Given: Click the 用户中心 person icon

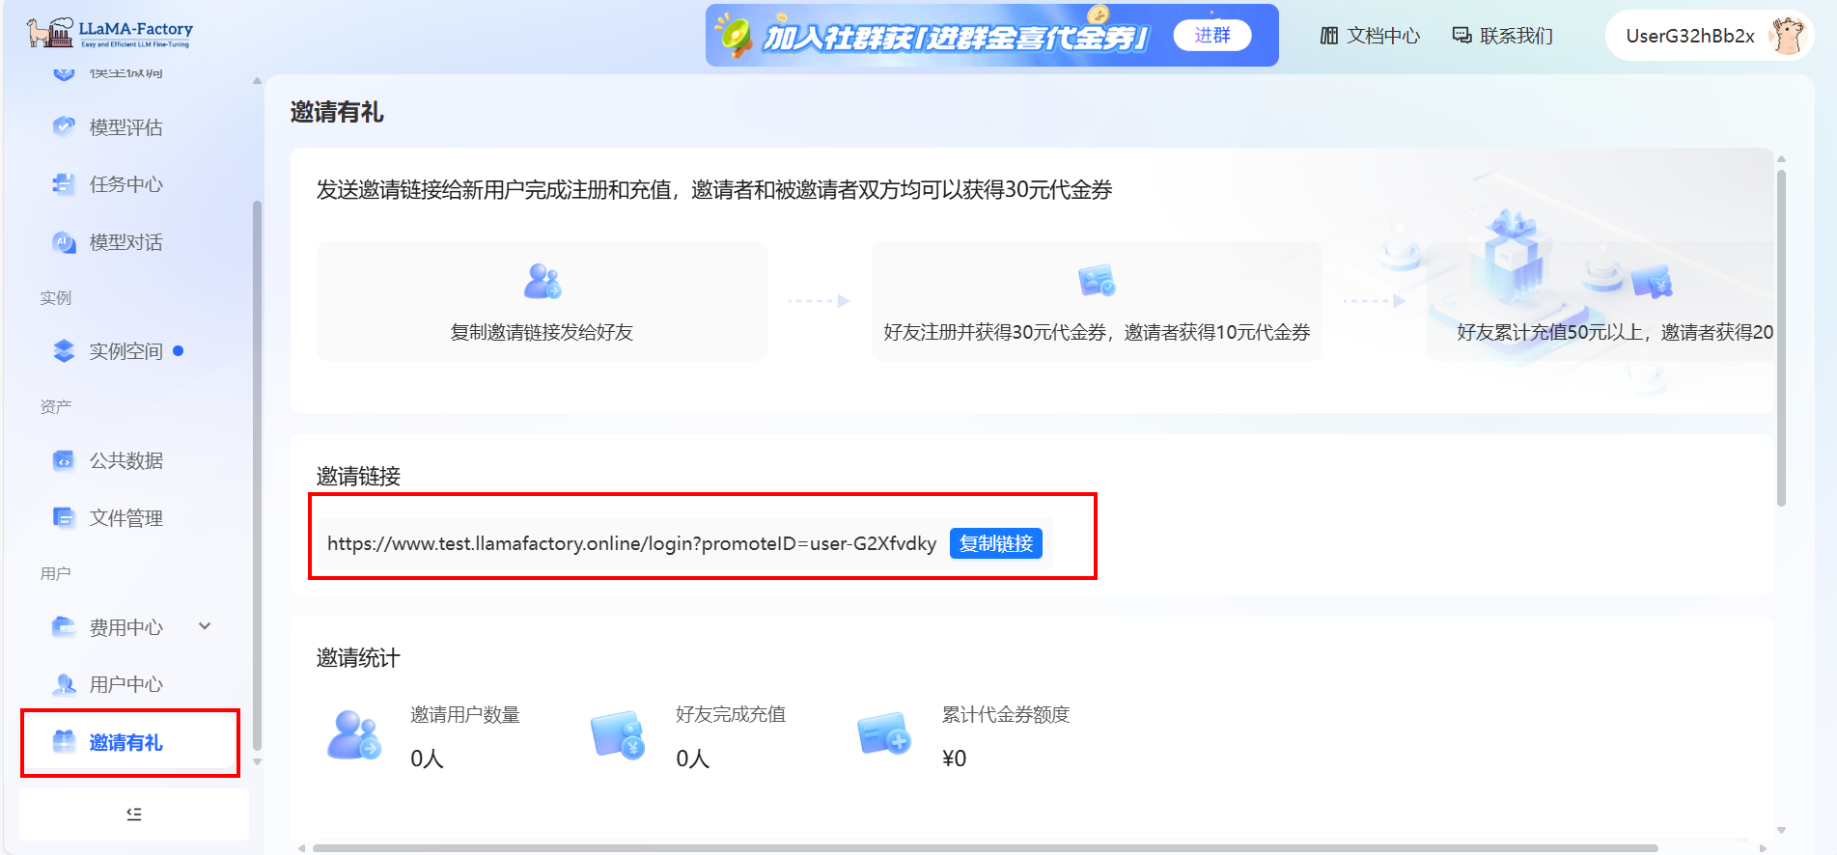Looking at the screenshot, I should coord(64,684).
